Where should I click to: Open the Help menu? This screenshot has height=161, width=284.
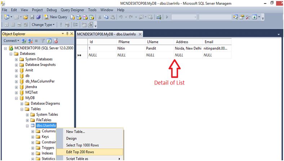[x=120, y=10]
